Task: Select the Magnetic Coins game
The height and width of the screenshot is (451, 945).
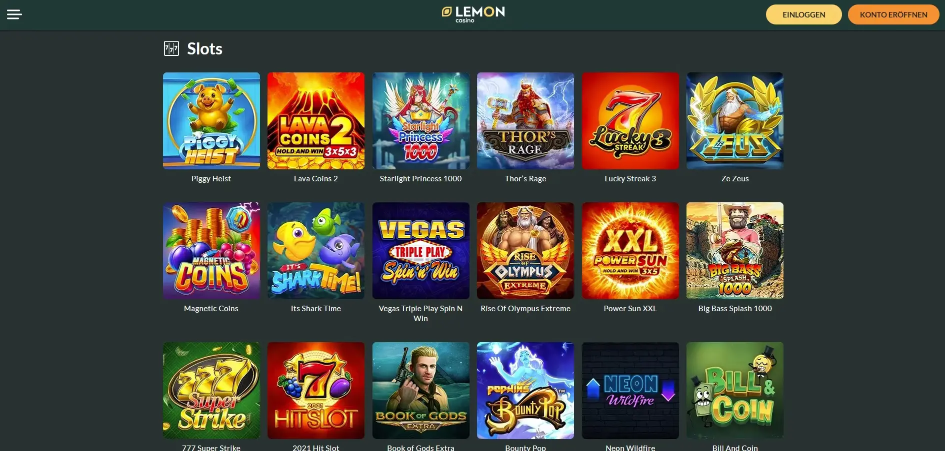Action: (x=211, y=251)
